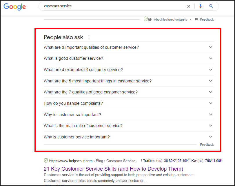The height and width of the screenshot is (186, 235).
Task: Click into the "customer service" search field
Action: click(113, 6)
